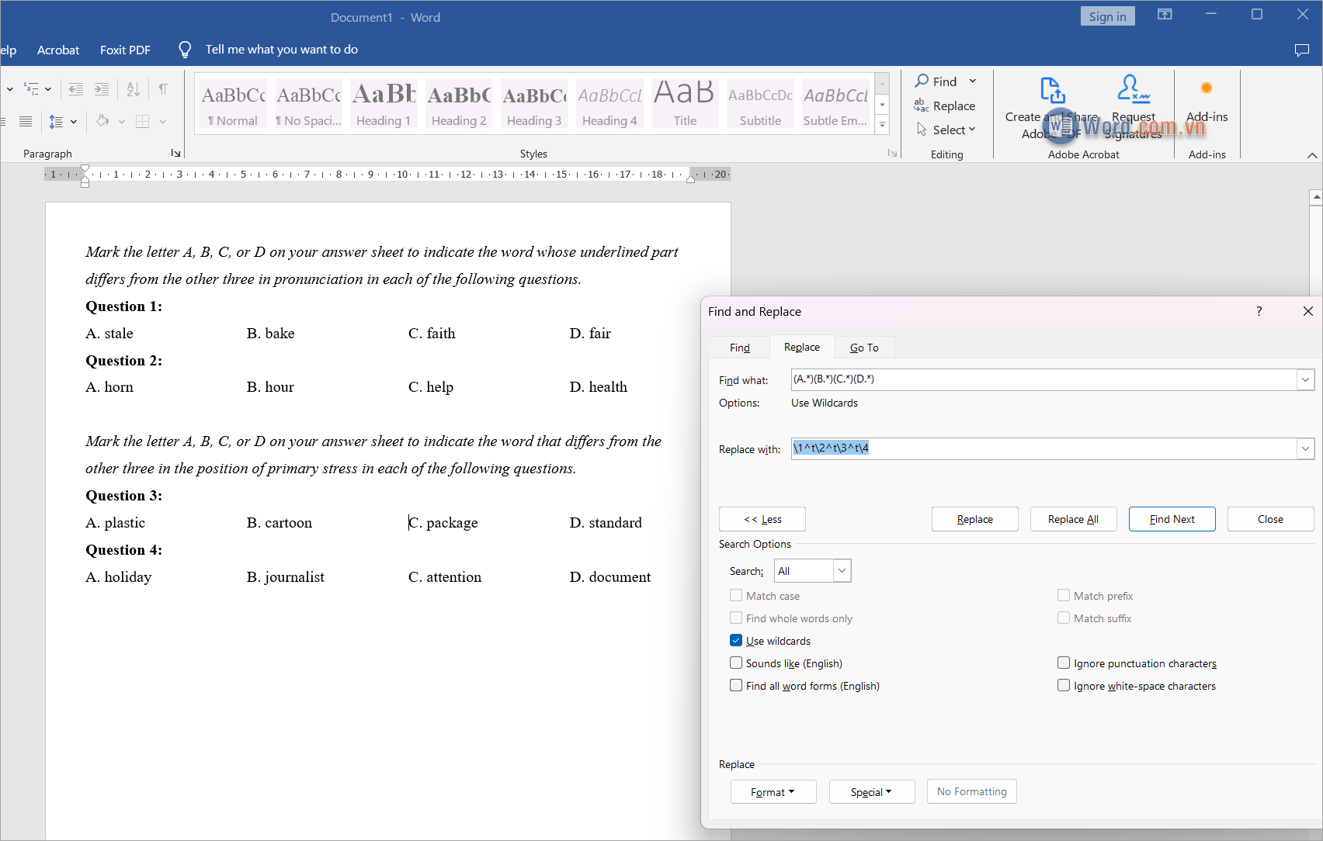Expand the Styles gallery more arrow
1323x841 pixels.
(882, 125)
